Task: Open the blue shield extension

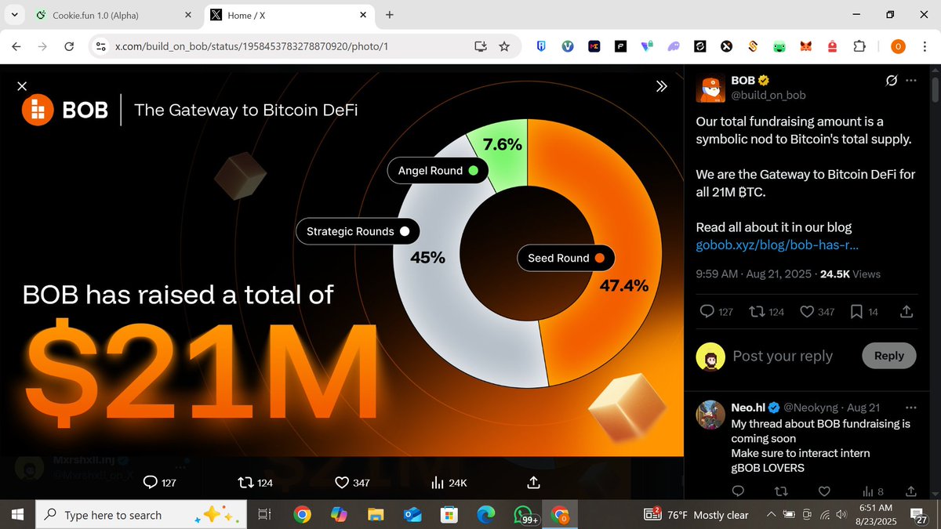Action: [x=541, y=46]
